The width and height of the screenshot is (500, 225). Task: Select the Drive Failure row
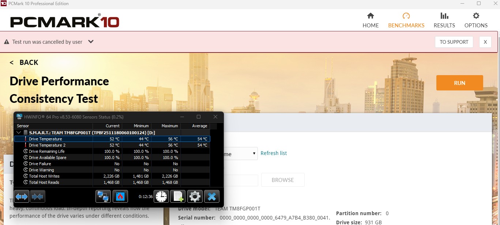[112, 164]
